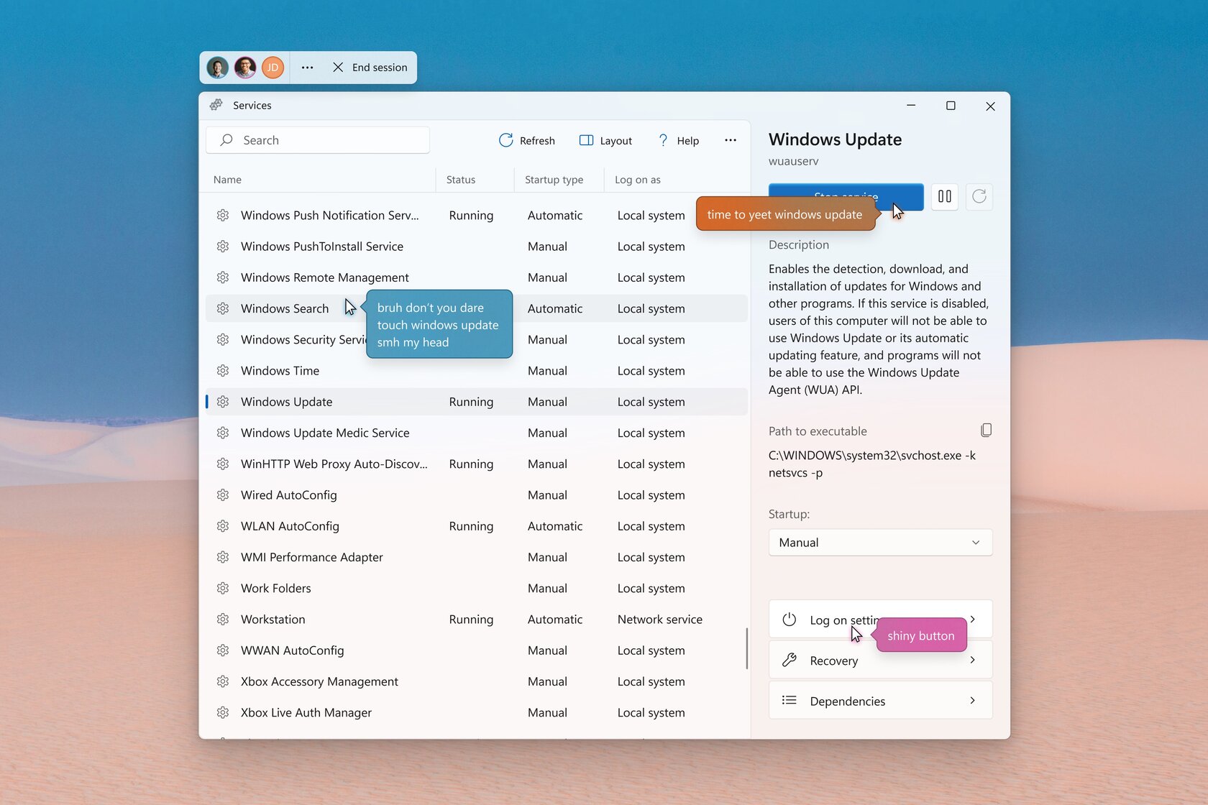Click gear icon beside WLAN AutoConfig
This screenshot has width=1208, height=805.
point(223,526)
